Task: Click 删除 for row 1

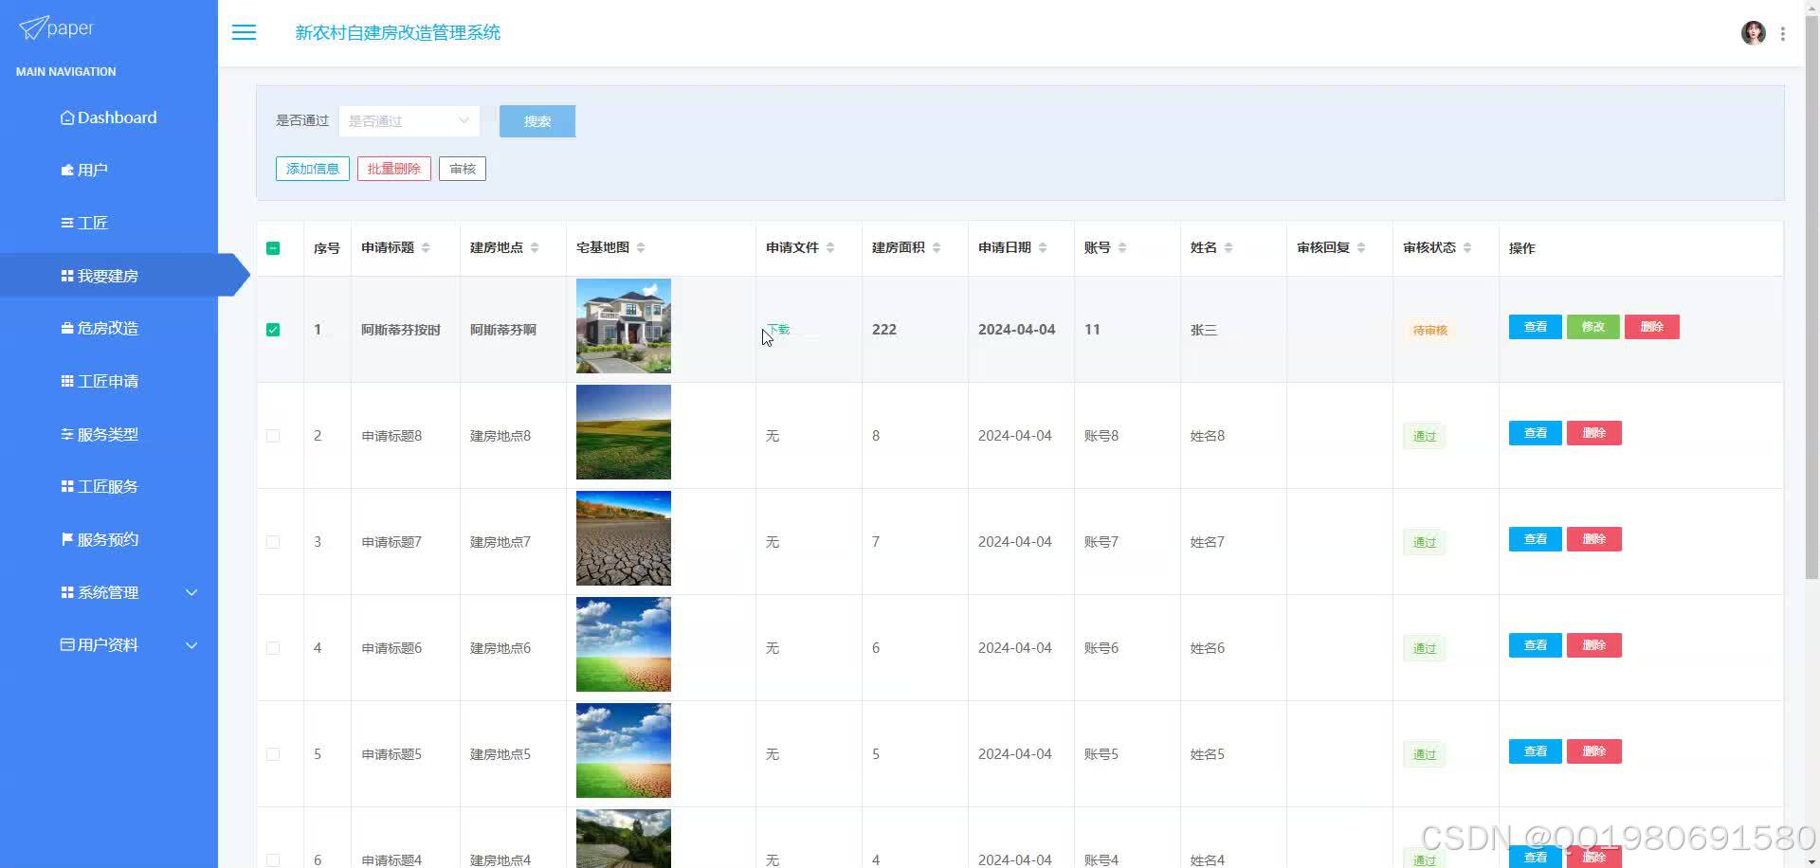Action: point(1652,327)
